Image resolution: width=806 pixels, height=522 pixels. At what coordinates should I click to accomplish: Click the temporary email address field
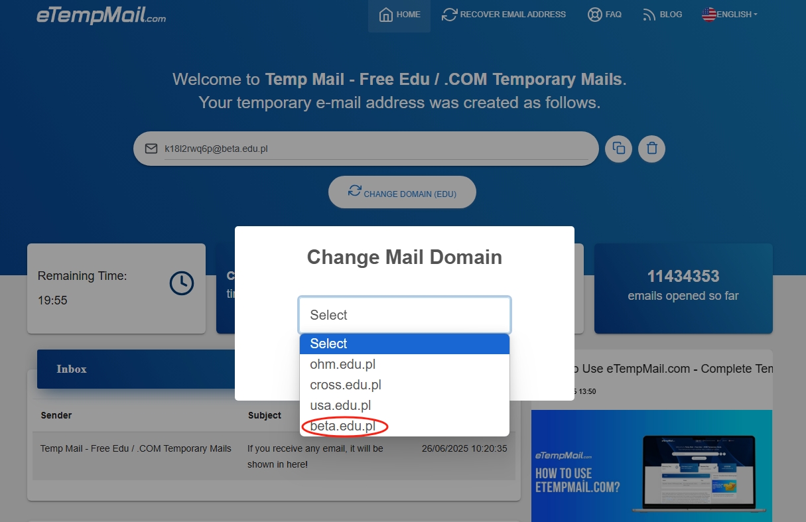378,149
